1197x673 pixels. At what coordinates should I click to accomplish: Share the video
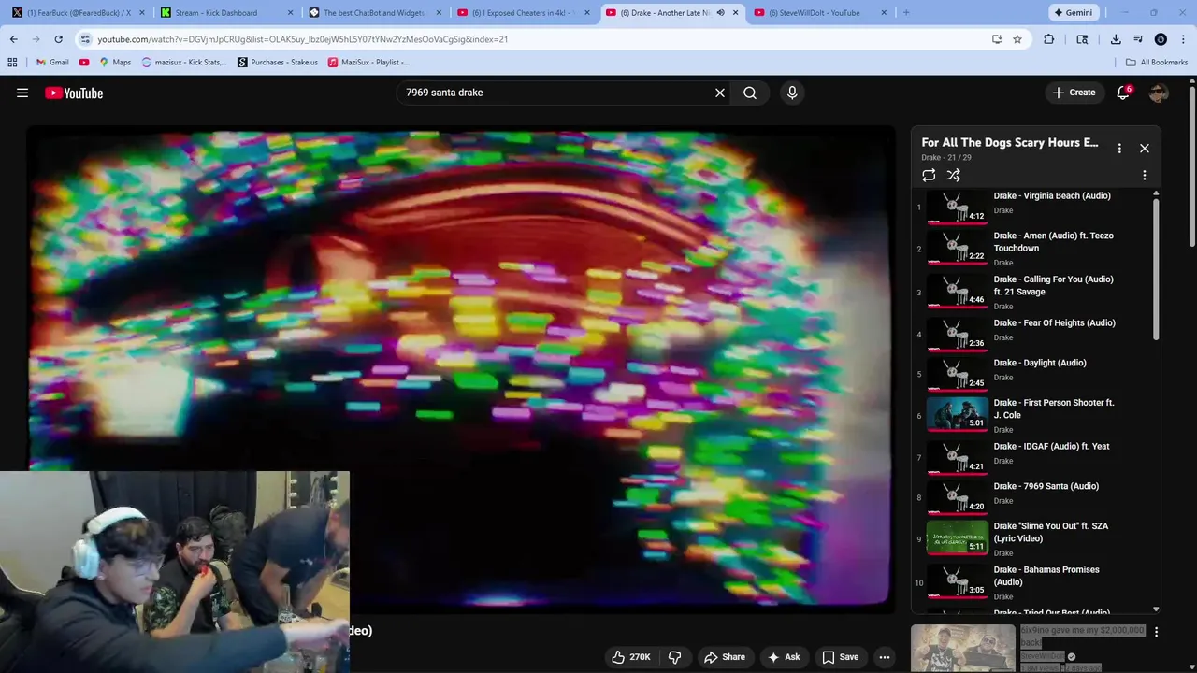click(x=725, y=657)
